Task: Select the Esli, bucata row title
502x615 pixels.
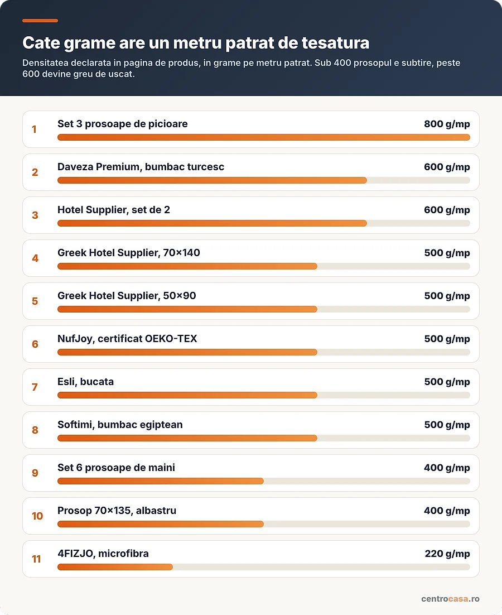Action: click(x=85, y=382)
